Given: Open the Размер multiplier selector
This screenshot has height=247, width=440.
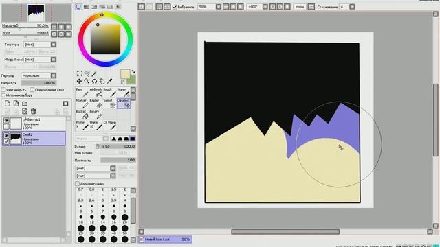Looking at the screenshot, I should pos(98,146).
